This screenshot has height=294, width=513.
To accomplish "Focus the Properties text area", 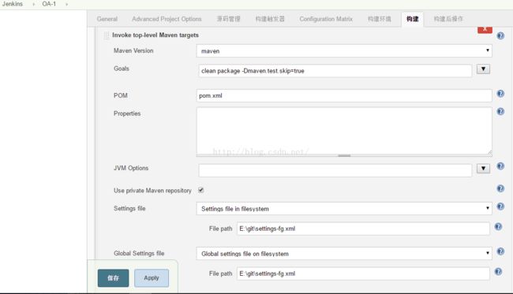I will 344,131.
